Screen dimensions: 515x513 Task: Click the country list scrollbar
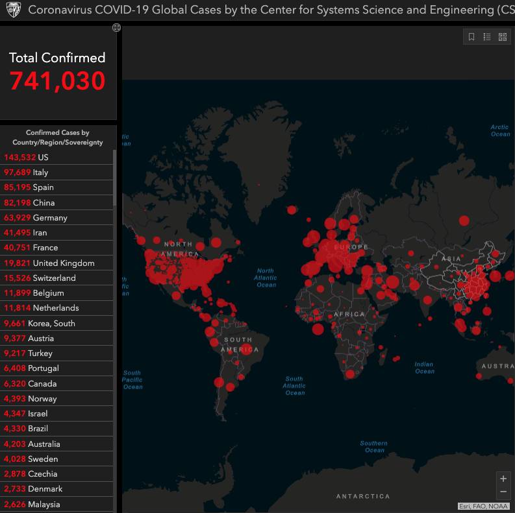pos(115,178)
